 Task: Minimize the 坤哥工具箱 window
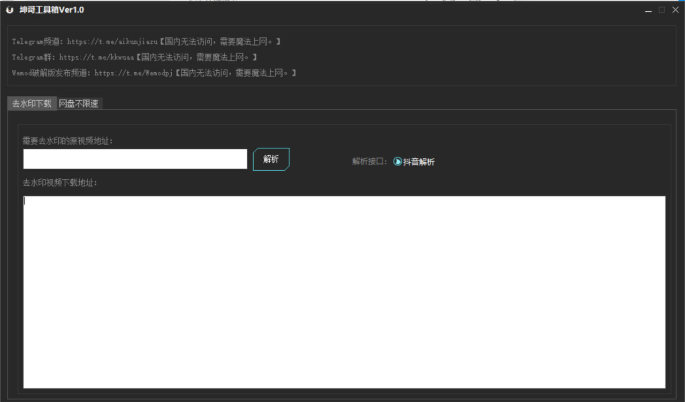tap(648, 10)
